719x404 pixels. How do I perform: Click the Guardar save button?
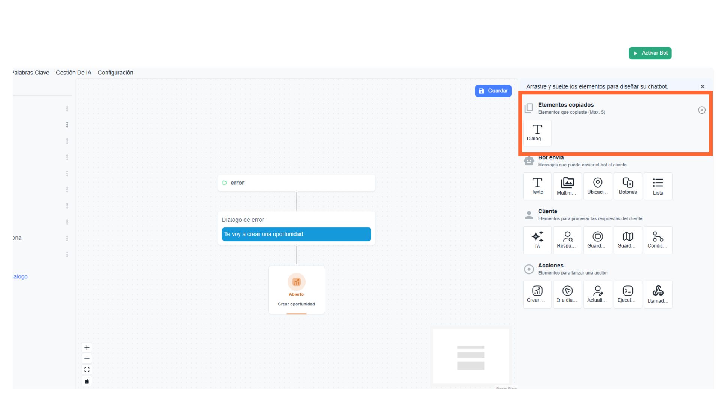click(493, 91)
